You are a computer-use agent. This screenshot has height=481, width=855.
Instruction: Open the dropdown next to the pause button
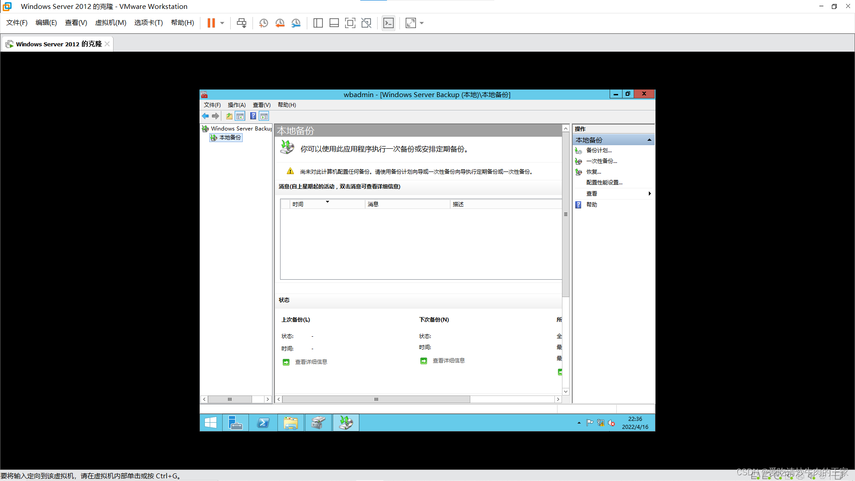(222, 23)
